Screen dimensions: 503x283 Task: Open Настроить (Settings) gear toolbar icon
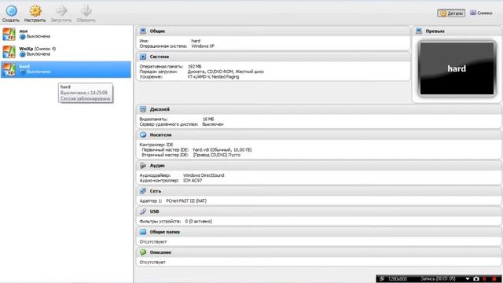click(35, 11)
